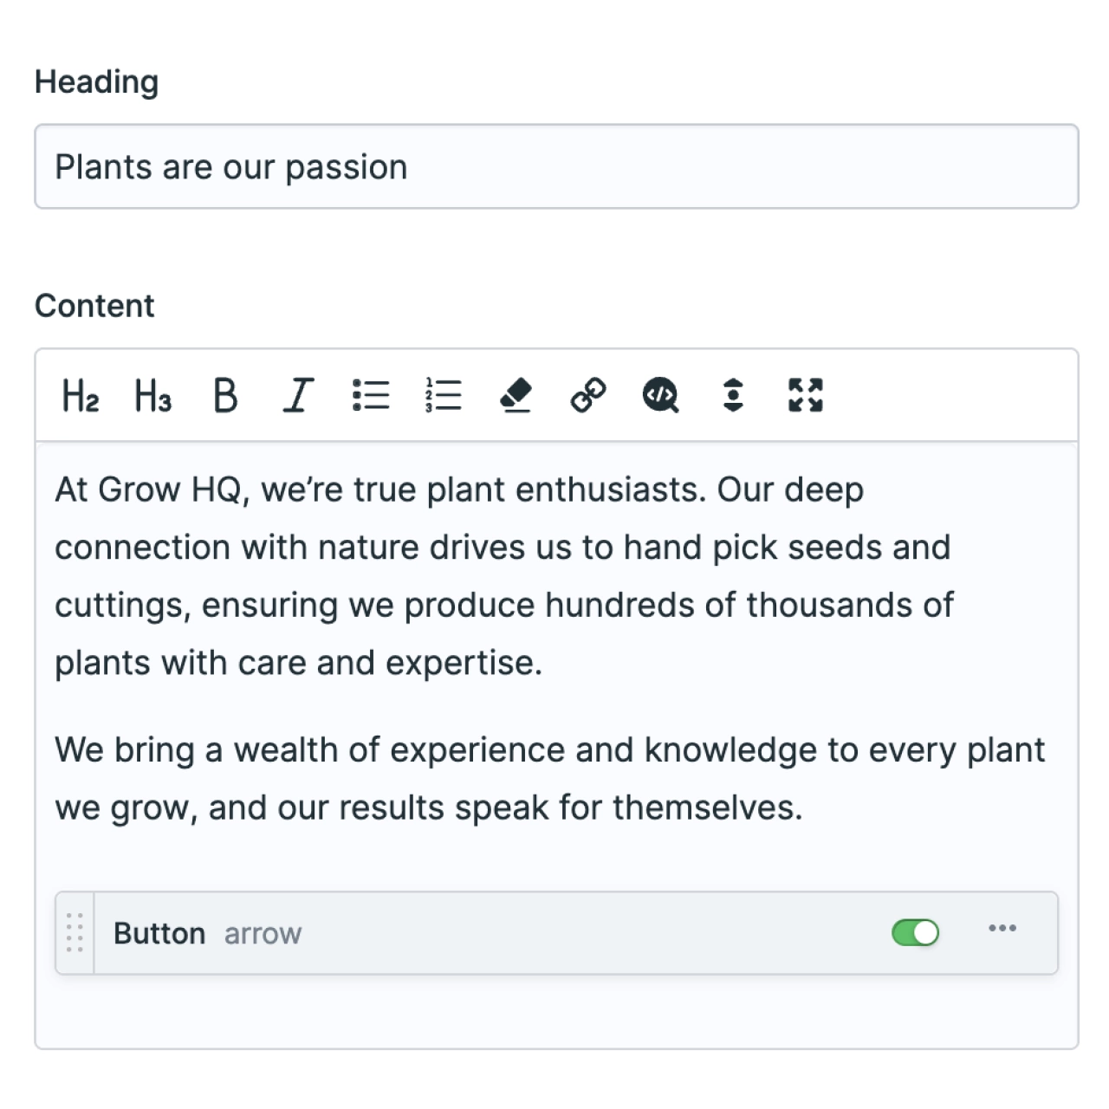
Task: Click the Heading field label
Action: [x=97, y=82]
